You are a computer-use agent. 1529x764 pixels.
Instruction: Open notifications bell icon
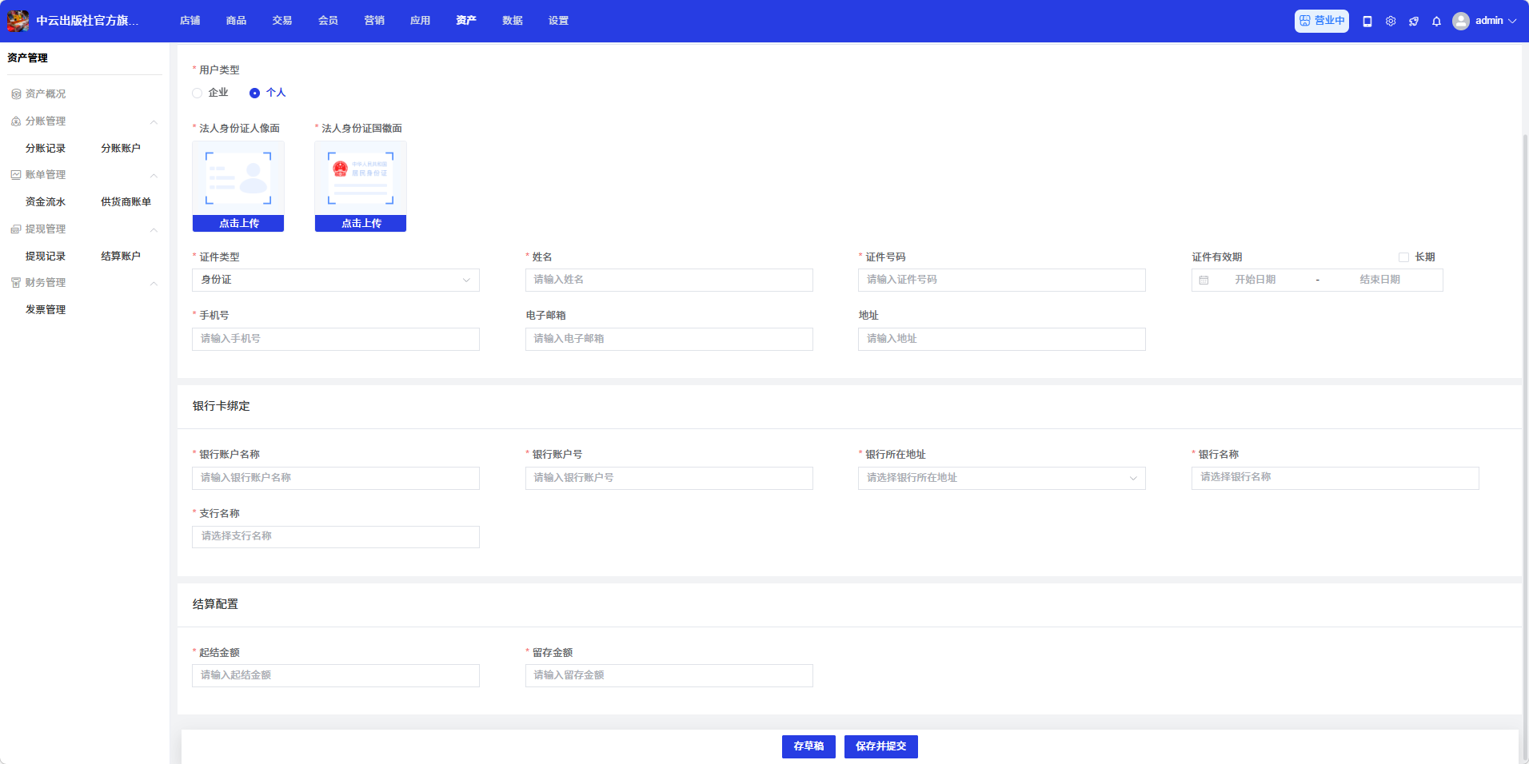point(1436,22)
